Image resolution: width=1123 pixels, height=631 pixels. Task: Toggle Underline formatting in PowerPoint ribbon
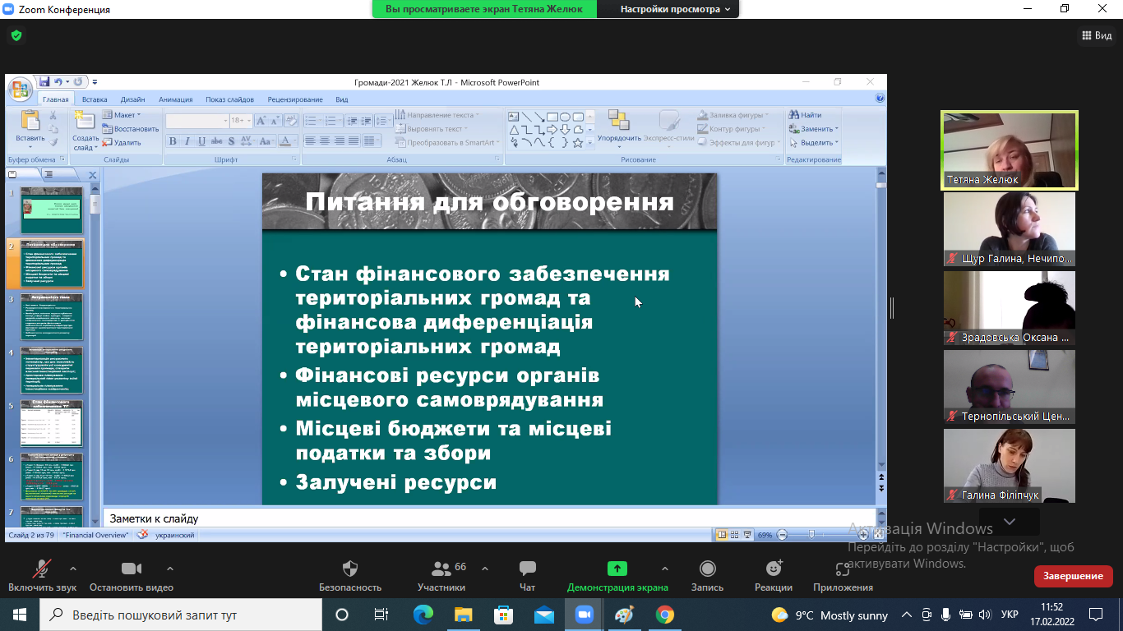202,141
